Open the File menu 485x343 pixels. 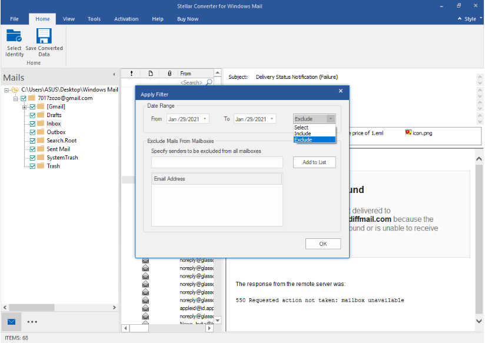[14, 19]
